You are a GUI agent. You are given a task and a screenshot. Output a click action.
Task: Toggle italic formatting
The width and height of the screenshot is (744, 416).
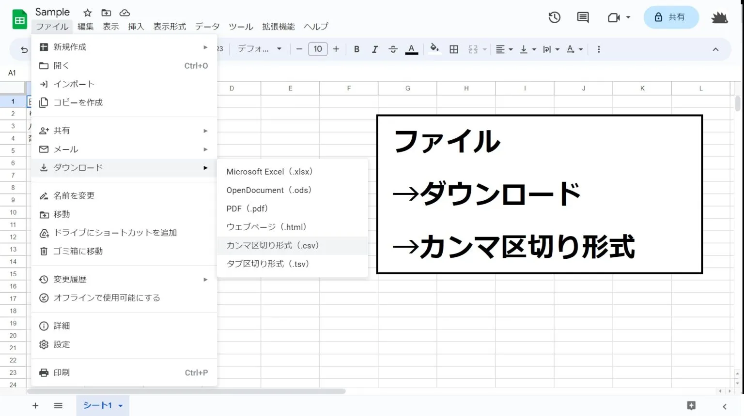pos(374,49)
